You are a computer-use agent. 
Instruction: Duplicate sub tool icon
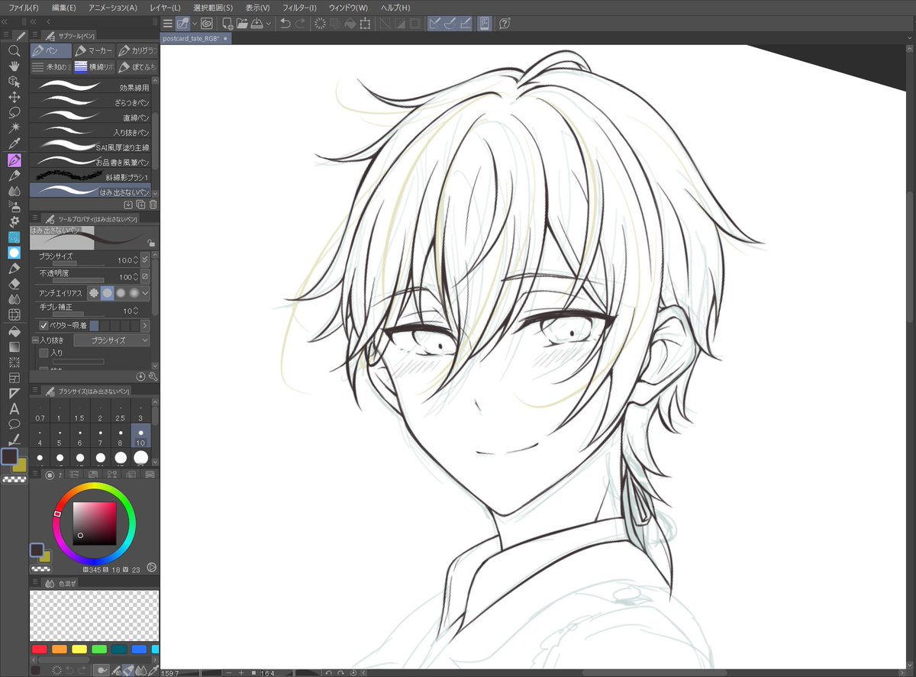click(x=140, y=205)
